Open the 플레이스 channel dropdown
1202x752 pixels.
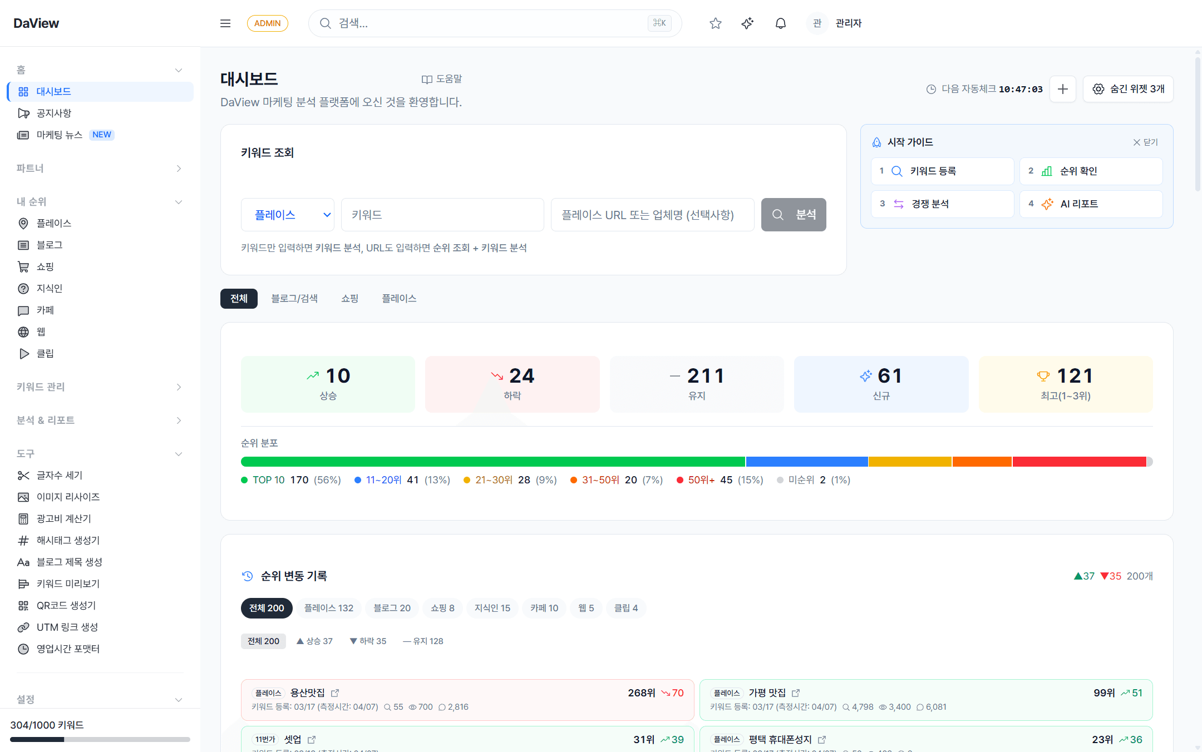click(287, 215)
